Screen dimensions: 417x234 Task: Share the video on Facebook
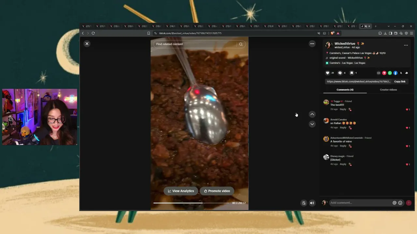coord(395,73)
